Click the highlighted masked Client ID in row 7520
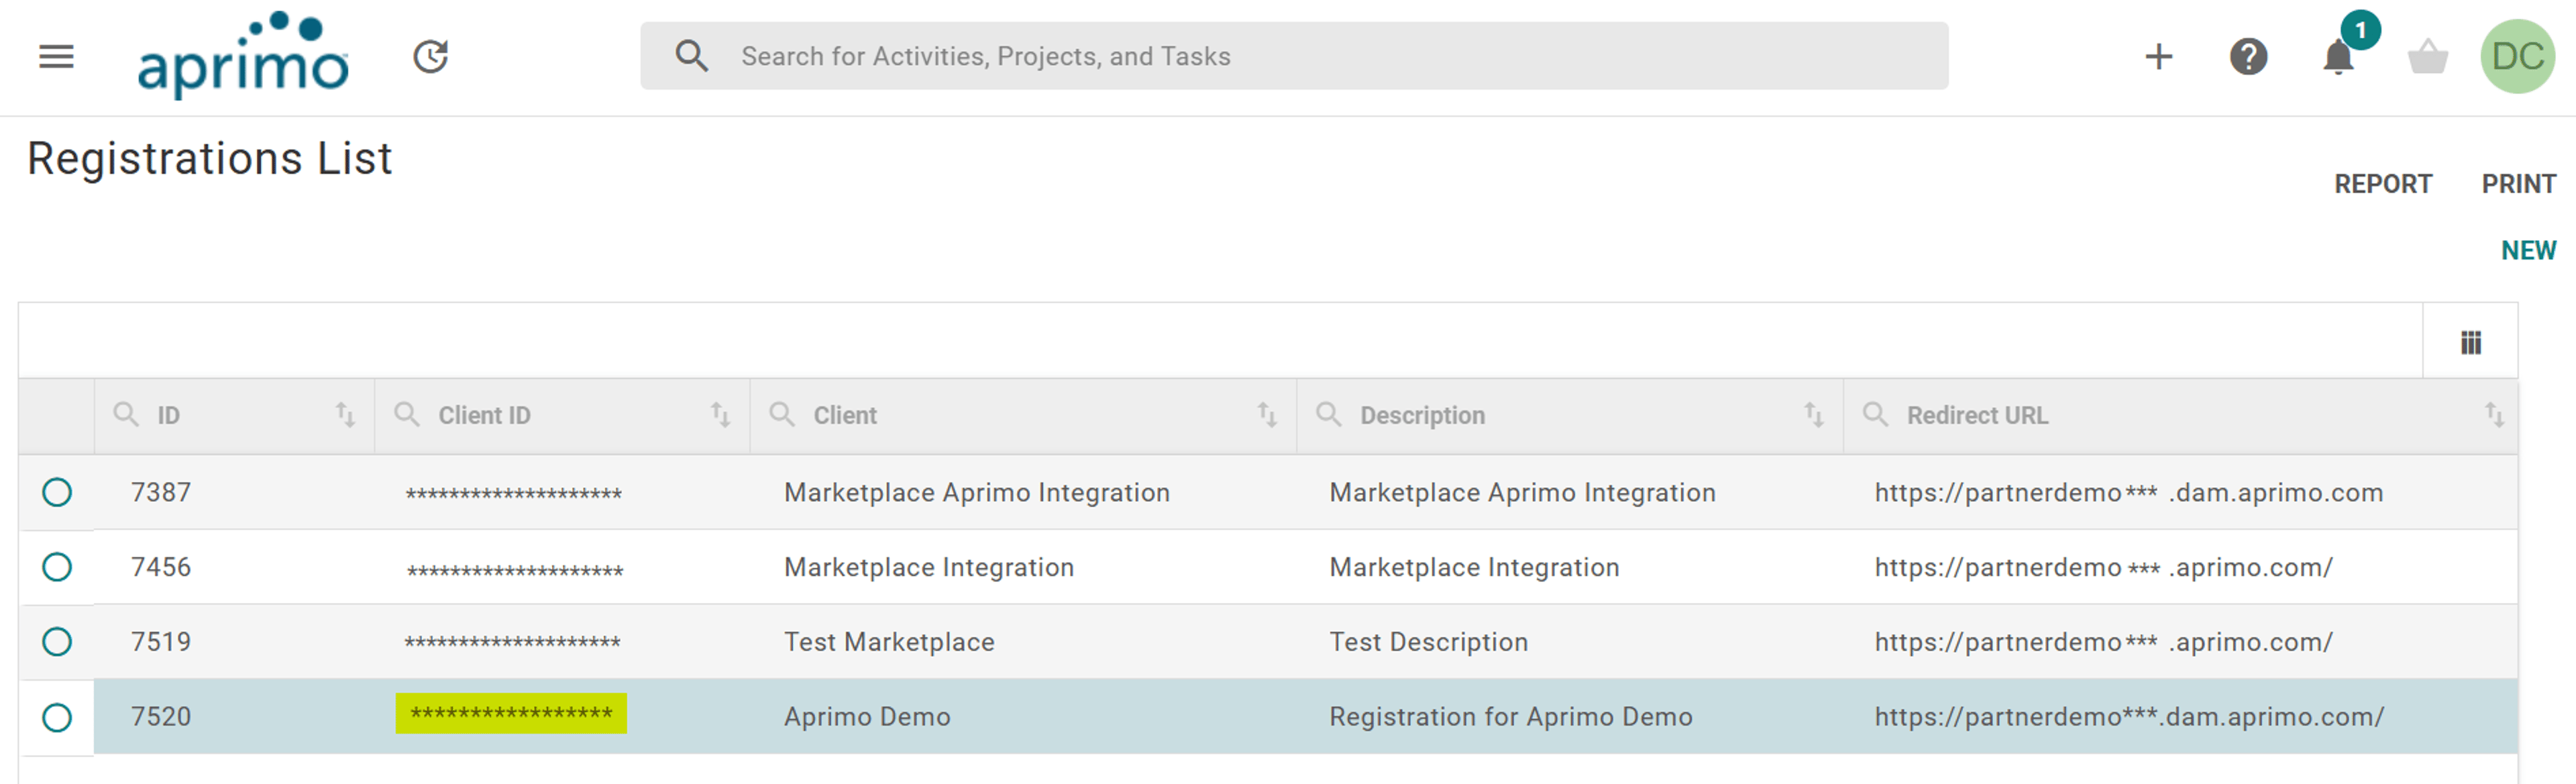Viewport: 2576px width, 784px height. [x=511, y=713]
